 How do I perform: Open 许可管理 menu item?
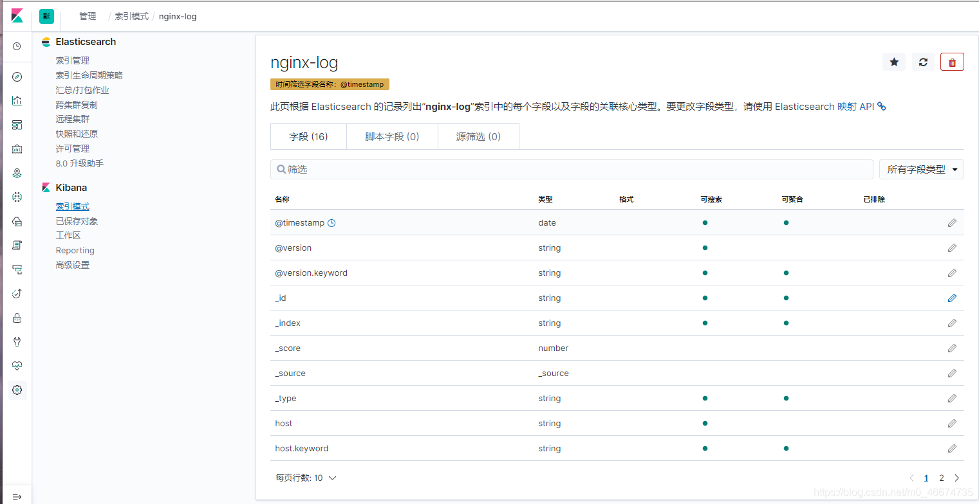pos(73,148)
